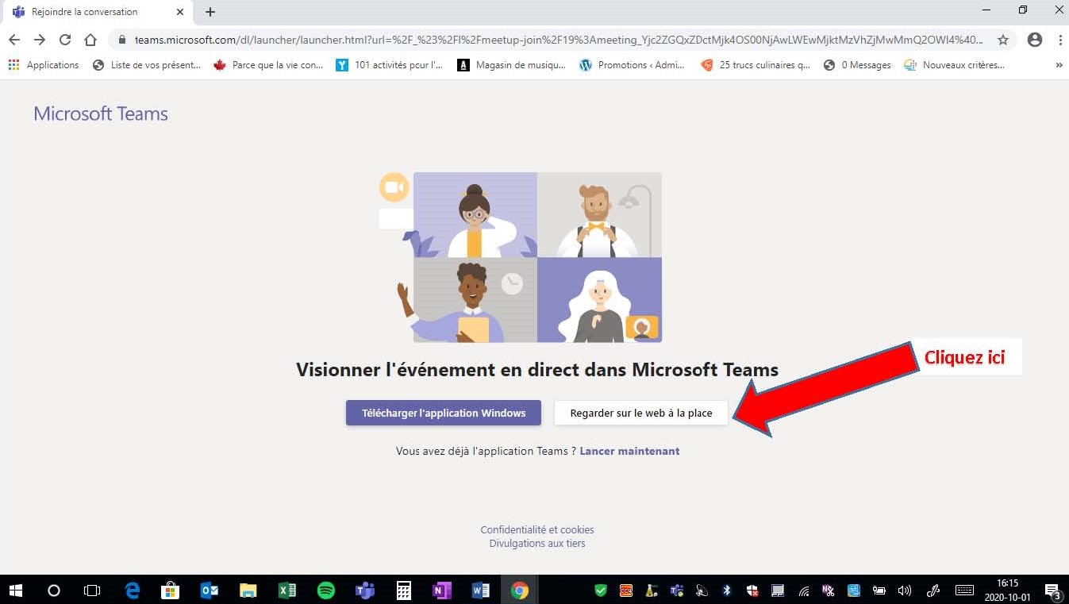Open 'Parce que la vie con...' bookmark

click(268, 65)
